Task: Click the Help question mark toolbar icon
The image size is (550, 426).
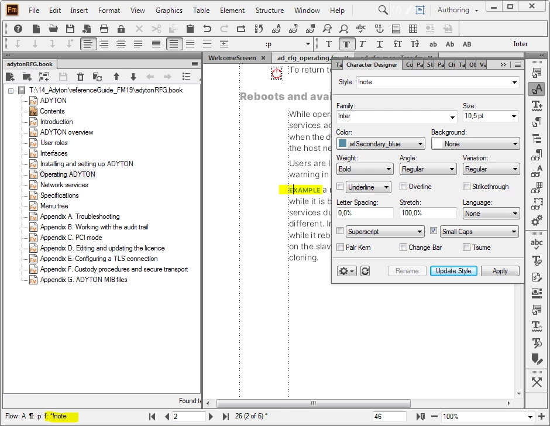Action: 18,29
